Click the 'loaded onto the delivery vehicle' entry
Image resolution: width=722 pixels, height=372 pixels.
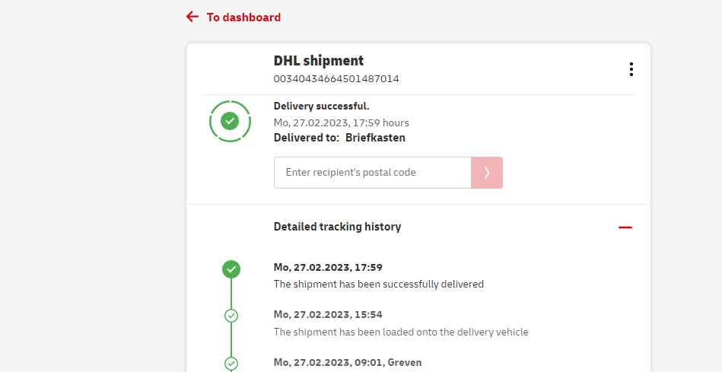click(x=400, y=332)
